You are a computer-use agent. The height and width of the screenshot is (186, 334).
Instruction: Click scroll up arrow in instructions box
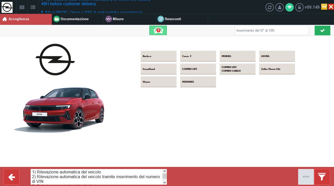coord(165,171)
